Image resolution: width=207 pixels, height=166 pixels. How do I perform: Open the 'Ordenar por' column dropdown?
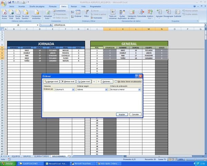click(73, 89)
